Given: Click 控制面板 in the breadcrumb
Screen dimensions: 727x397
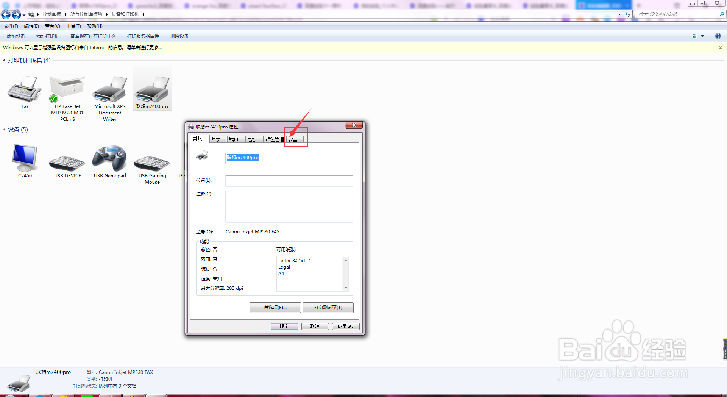Looking at the screenshot, I should [52, 14].
